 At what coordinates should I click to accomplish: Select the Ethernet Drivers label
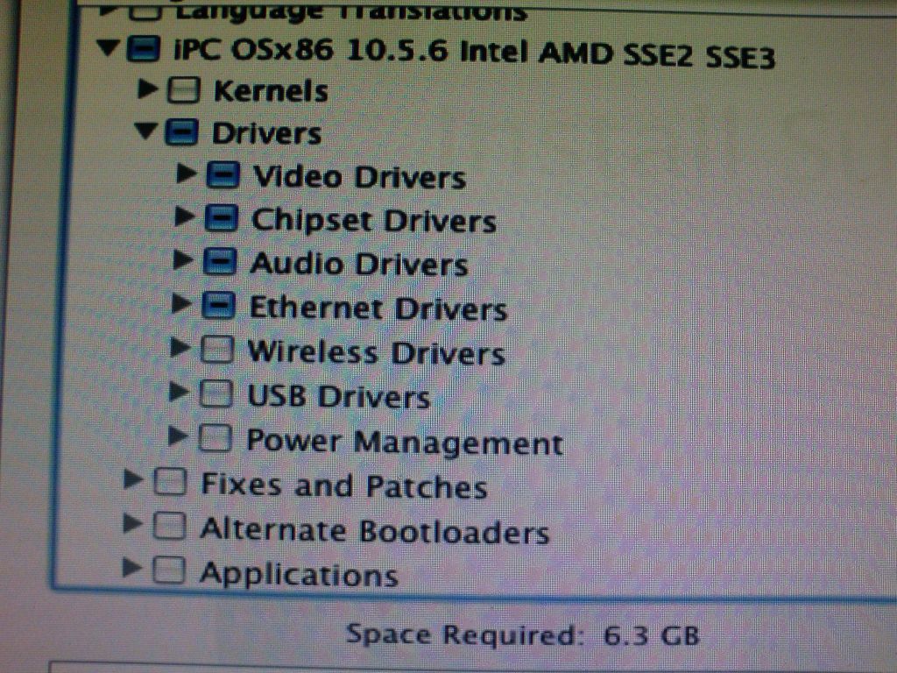[x=378, y=309]
